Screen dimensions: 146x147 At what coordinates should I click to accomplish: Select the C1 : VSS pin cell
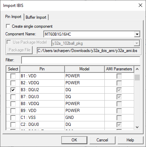tap(42, 118)
